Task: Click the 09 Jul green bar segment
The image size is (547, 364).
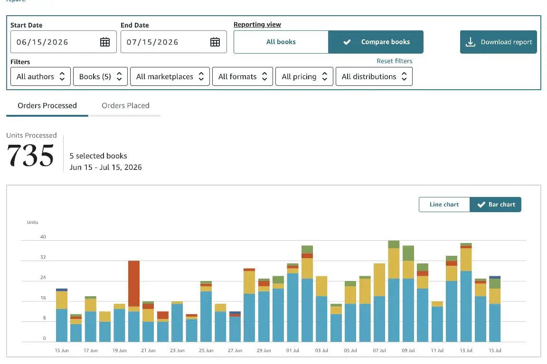Action: (408, 253)
